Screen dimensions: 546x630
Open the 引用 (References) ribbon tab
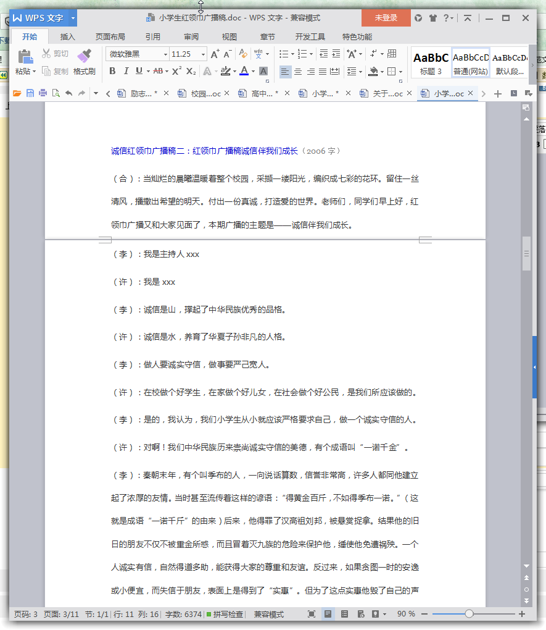click(x=152, y=37)
